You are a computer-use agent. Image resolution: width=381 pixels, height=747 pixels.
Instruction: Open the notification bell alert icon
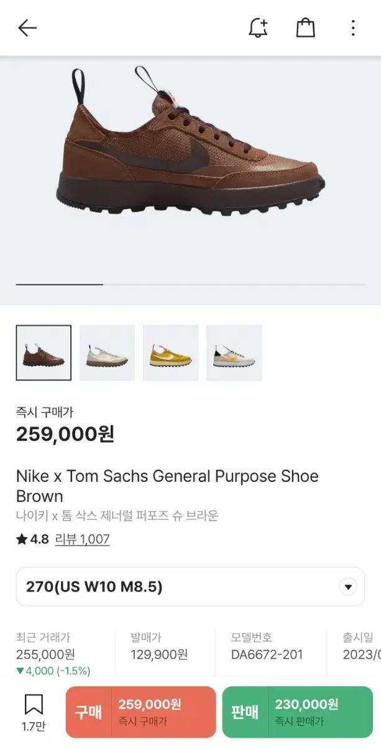pyautogui.click(x=258, y=28)
